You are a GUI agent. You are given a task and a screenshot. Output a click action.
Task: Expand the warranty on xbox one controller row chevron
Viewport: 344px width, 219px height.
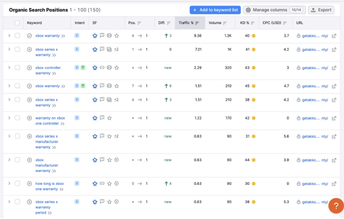pyautogui.click(x=9, y=118)
